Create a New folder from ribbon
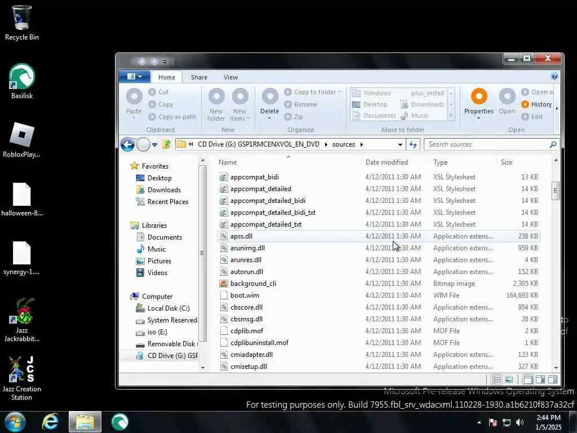This screenshot has height=433, width=577. [x=216, y=104]
